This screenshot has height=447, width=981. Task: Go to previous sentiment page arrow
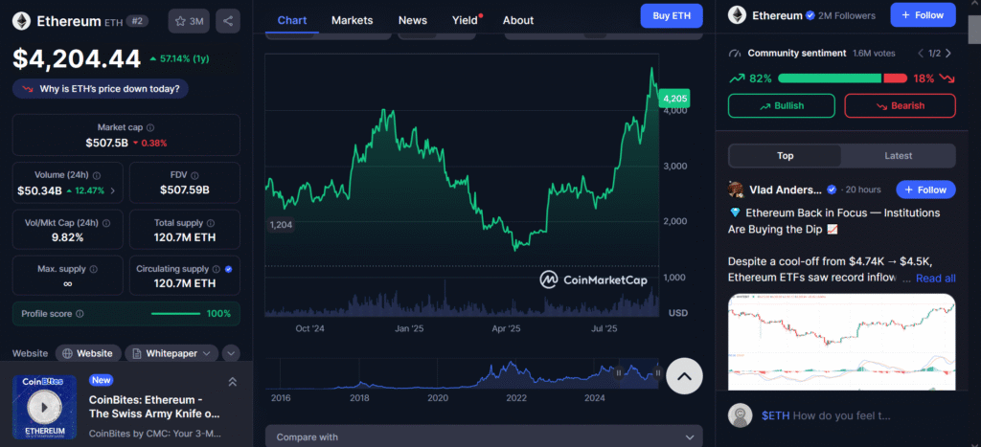(x=921, y=54)
